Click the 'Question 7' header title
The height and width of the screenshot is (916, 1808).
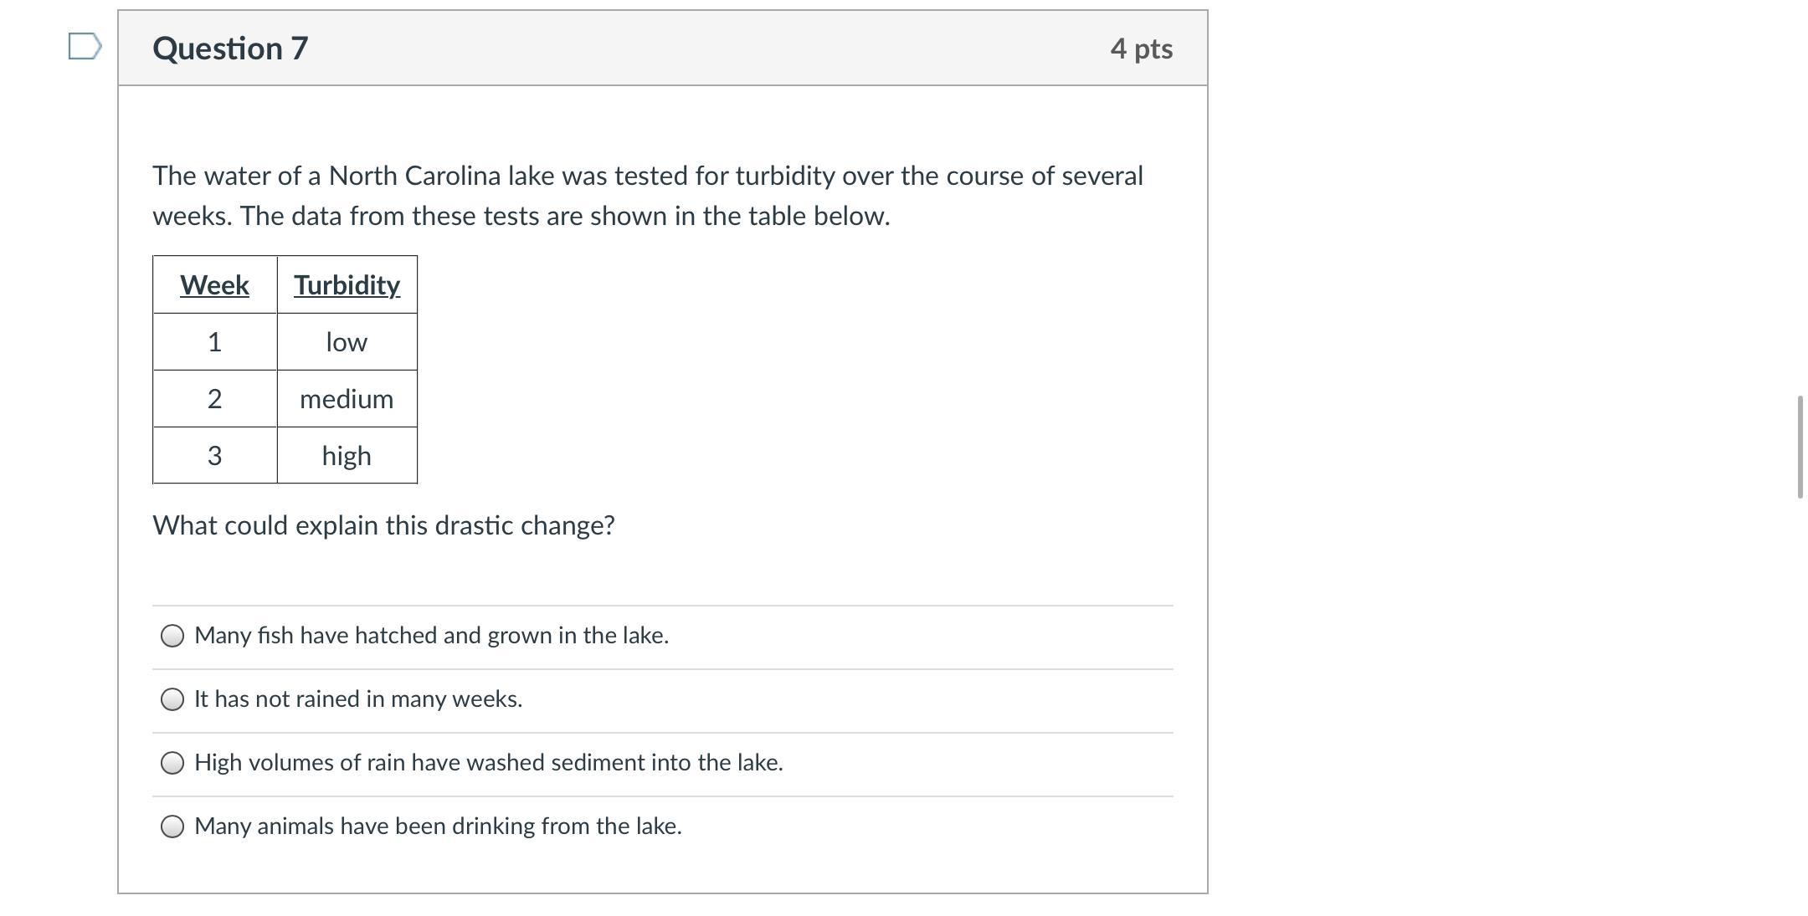coord(230,49)
